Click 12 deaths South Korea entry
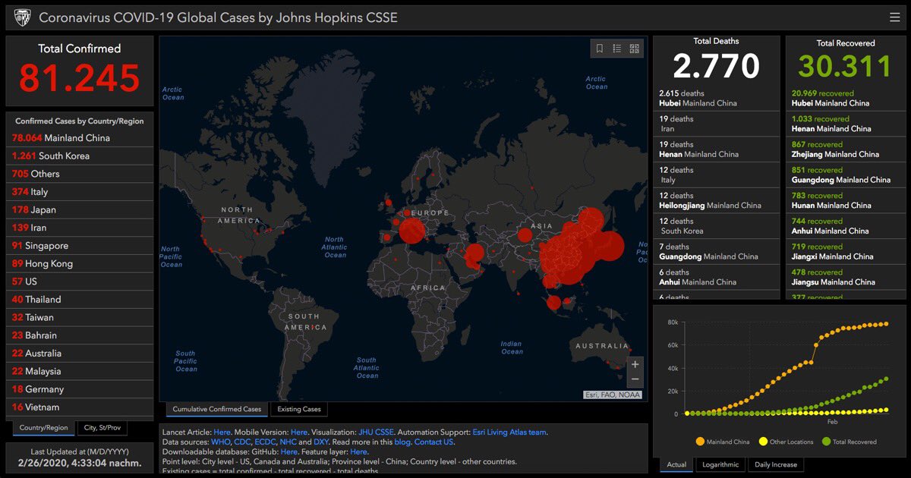The height and width of the screenshot is (478, 911). coord(716,226)
